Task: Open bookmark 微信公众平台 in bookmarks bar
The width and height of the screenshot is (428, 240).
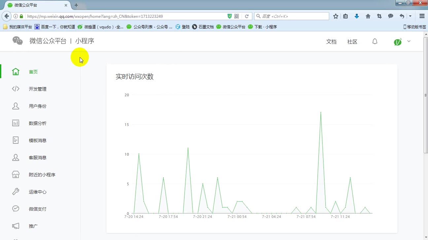Action: point(231,27)
